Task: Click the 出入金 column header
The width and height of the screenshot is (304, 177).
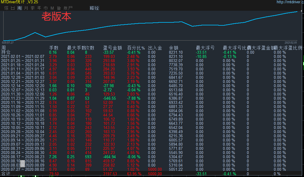Action: pos(155,48)
